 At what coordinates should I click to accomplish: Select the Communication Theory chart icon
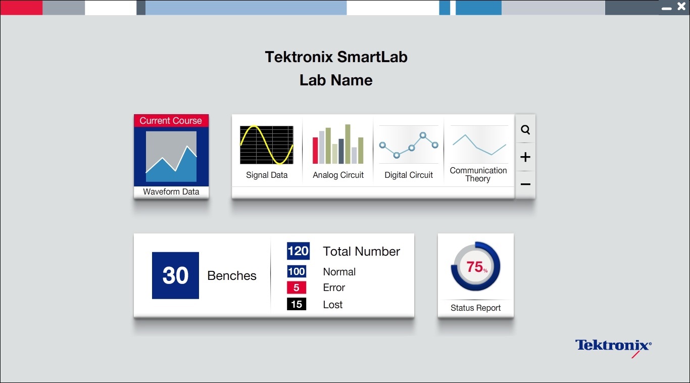[479, 144]
